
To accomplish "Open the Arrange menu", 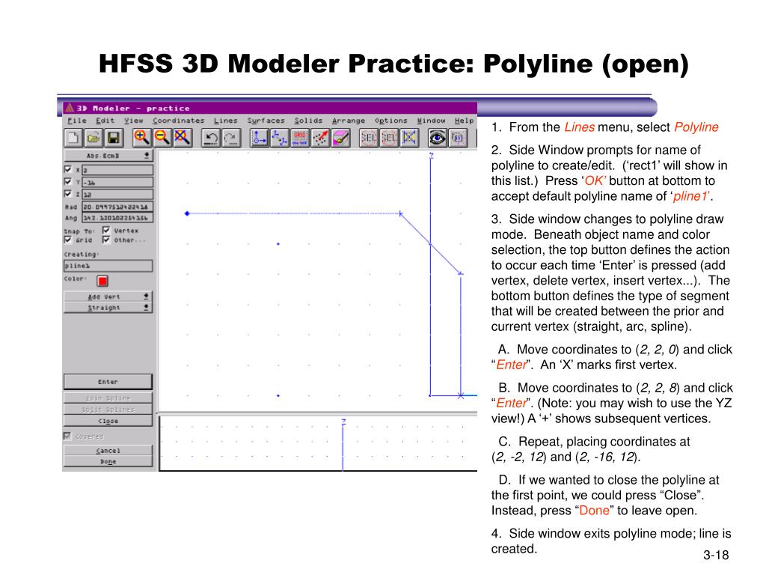I will [349, 121].
